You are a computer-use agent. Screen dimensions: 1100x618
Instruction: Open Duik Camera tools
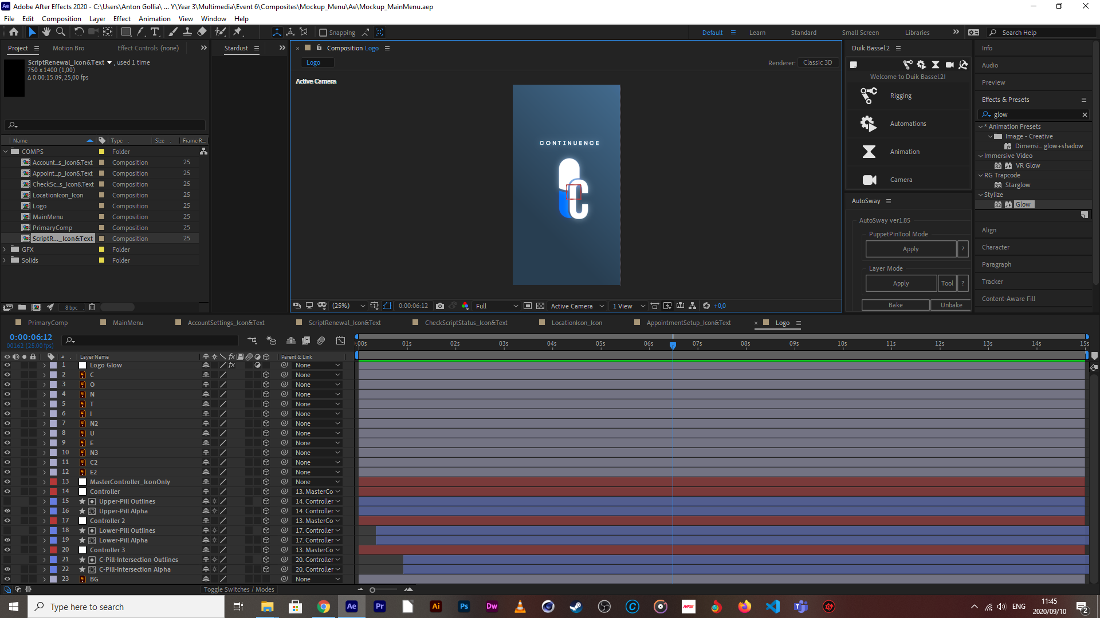point(869,180)
